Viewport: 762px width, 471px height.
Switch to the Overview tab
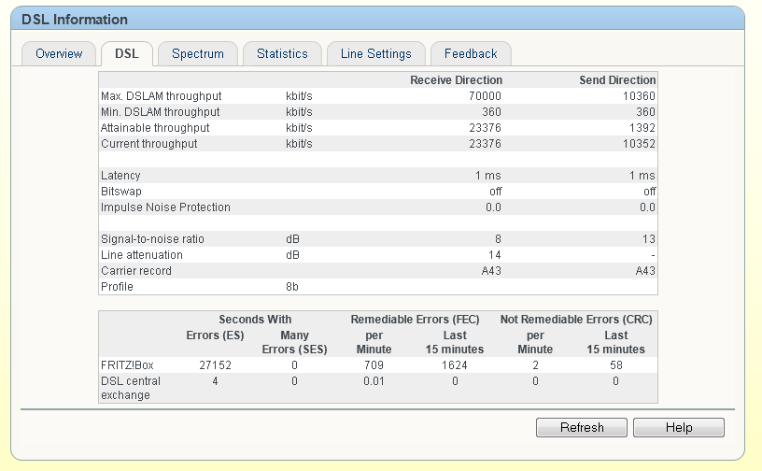click(59, 54)
